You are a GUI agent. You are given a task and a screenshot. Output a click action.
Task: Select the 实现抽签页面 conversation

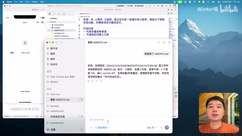click(65, 117)
